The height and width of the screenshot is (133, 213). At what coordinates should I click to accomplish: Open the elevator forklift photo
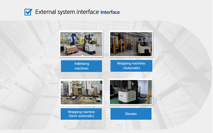click(131, 92)
